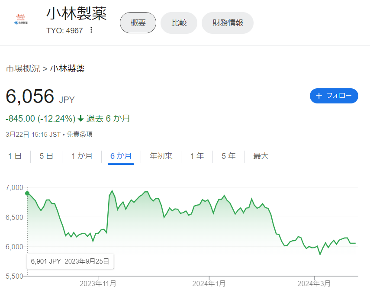
Task: Click the 市場概況 breadcrumb link
Action: tap(23, 68)
